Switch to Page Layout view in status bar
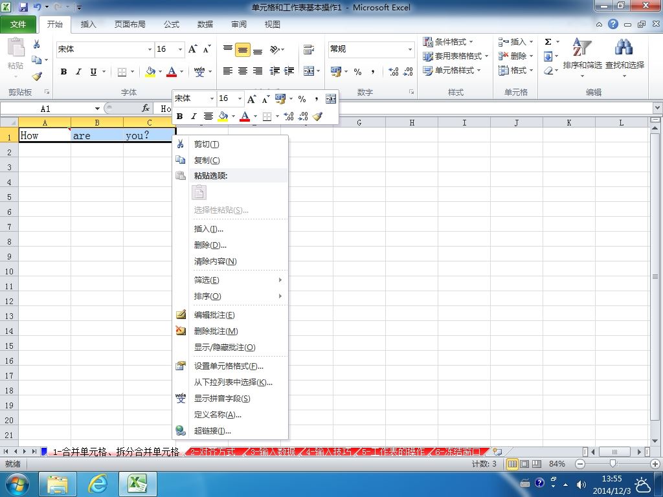Image resolution: width=663 pixels, height=497 pixels. click(x=524, y=464)
